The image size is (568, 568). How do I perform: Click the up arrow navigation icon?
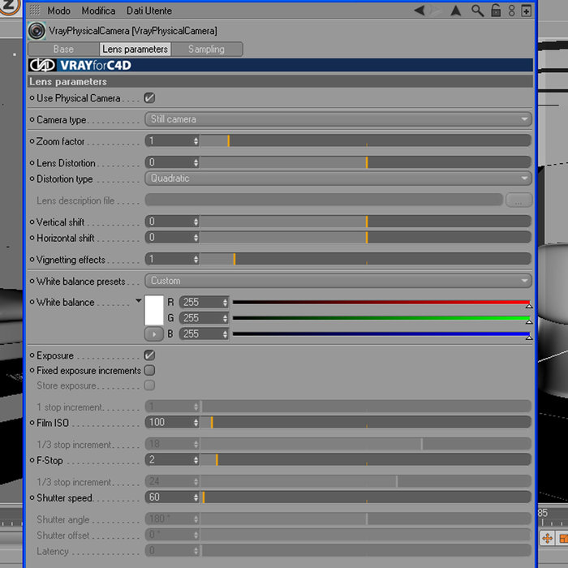coord(456,11)
